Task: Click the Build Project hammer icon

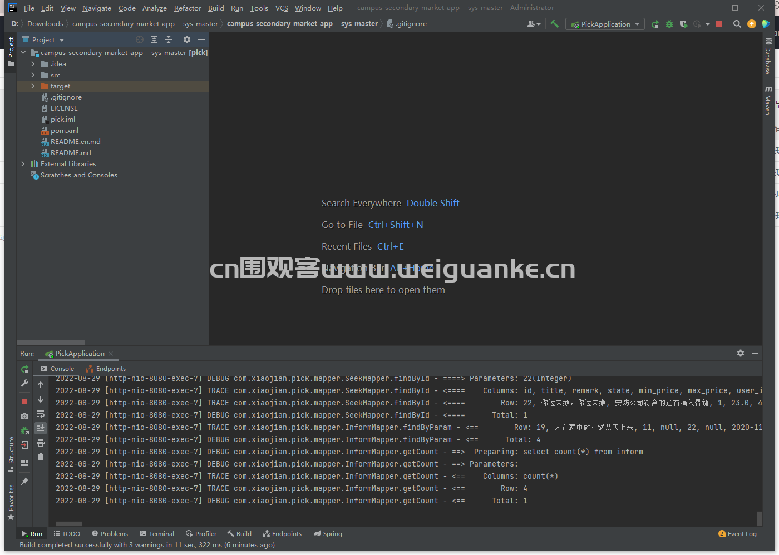Action: click(x=554, y=24)
